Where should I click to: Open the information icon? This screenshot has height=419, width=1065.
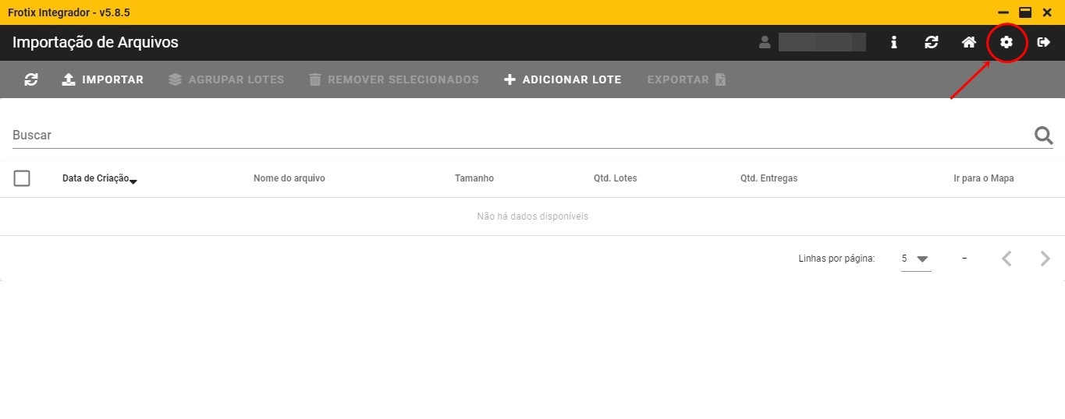click(893, 42)
